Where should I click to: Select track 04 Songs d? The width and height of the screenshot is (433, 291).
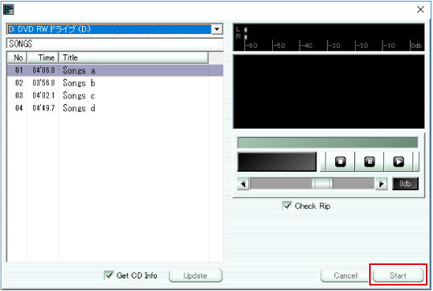point(115,108)
